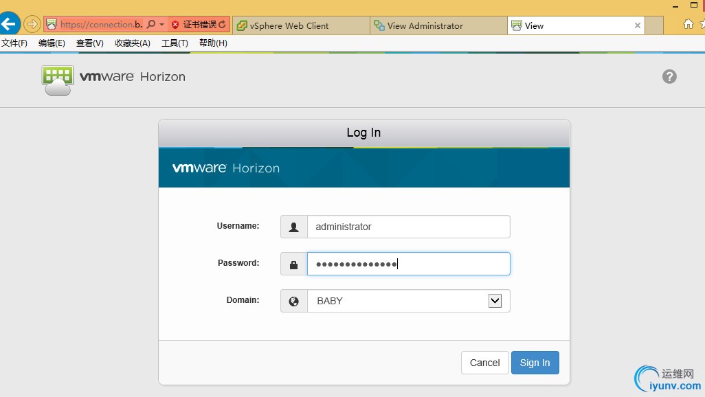Open a new blank browser tab
Screen dimensions: 705x397
click(x=655, y=25)
